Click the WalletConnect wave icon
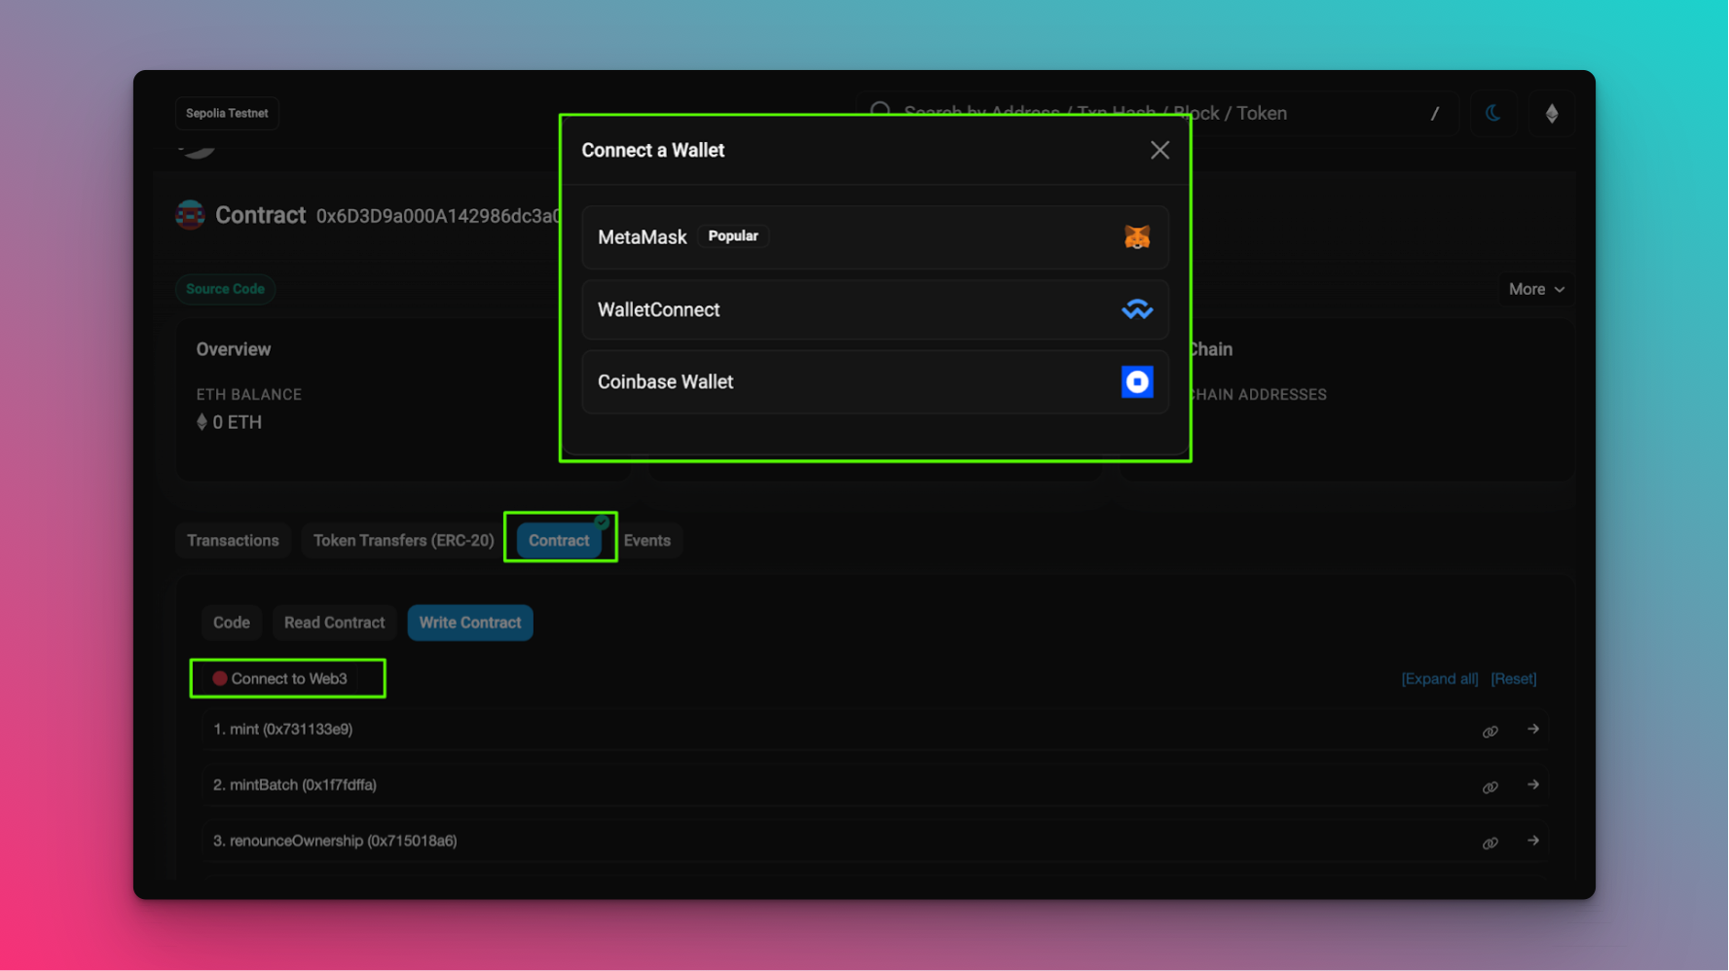1729x971 pixels. coord(1137,310)
